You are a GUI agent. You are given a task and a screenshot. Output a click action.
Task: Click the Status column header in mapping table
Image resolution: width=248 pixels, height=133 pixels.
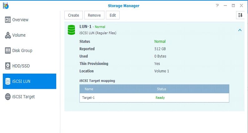pyautogui.click(x=161, y=89)
